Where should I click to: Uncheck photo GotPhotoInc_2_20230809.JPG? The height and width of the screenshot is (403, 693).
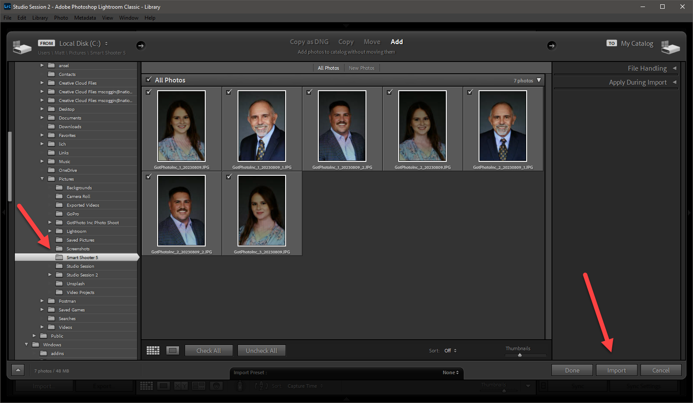390,92
